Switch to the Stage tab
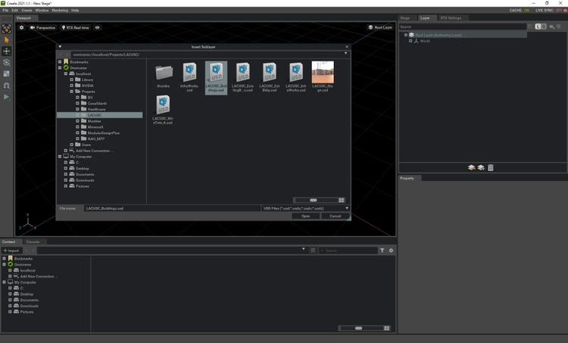 tap(405, 17)
